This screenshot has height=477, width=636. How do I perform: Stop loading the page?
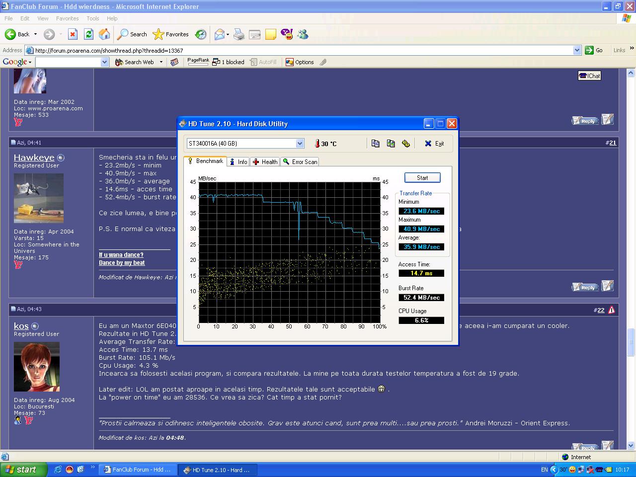(x=73, y=34)
